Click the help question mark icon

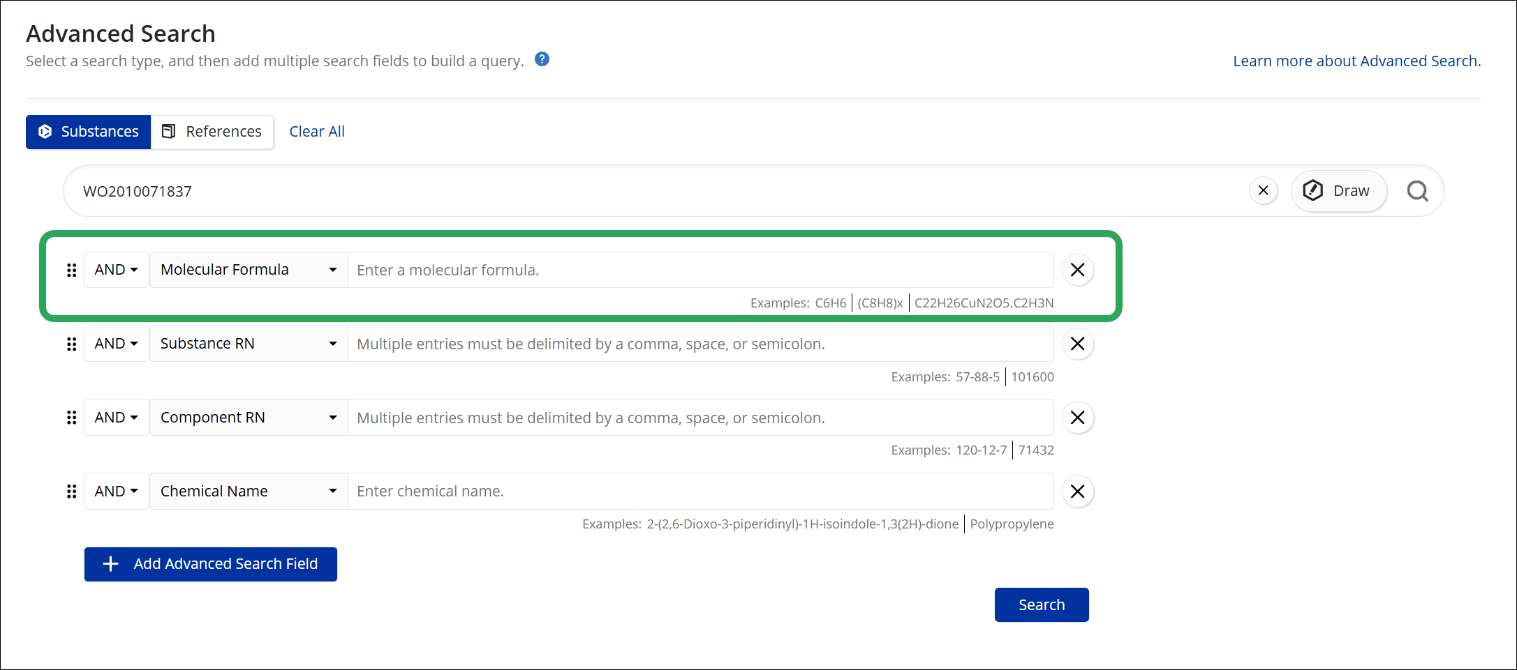[542, 59]
